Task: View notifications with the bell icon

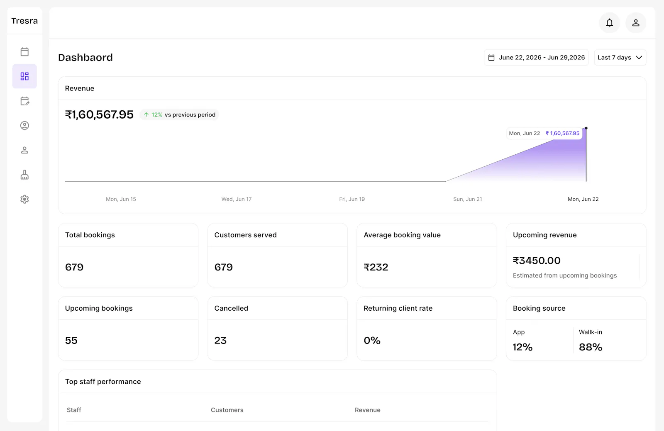Action: pyautogui.click(x=609, y=23)
